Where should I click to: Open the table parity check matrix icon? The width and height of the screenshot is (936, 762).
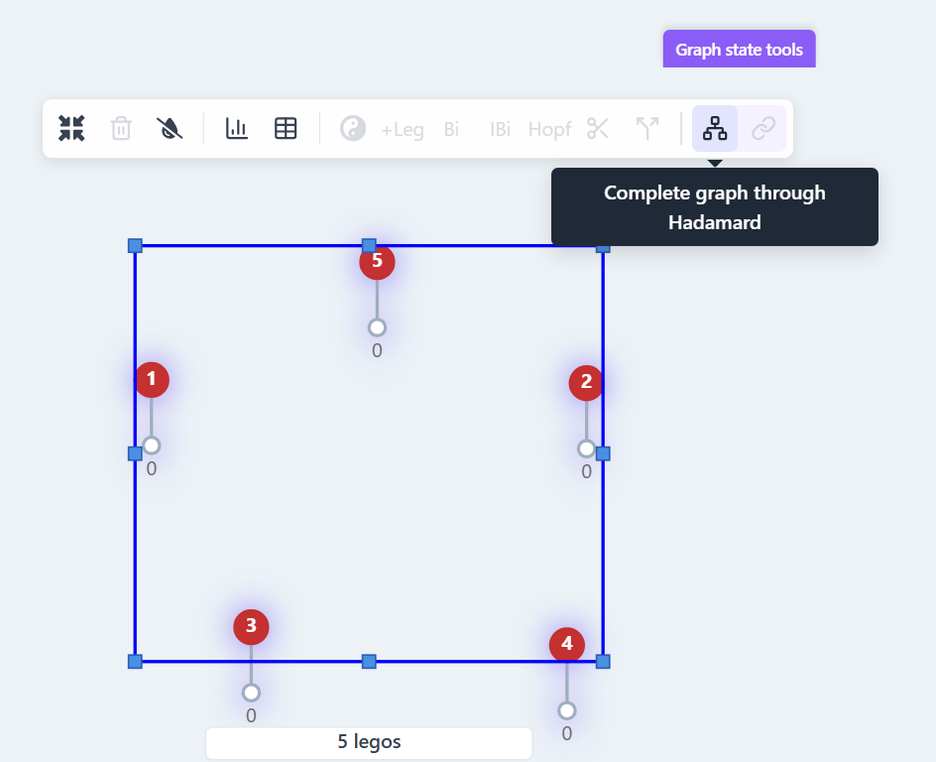click(x=286, y=128)
